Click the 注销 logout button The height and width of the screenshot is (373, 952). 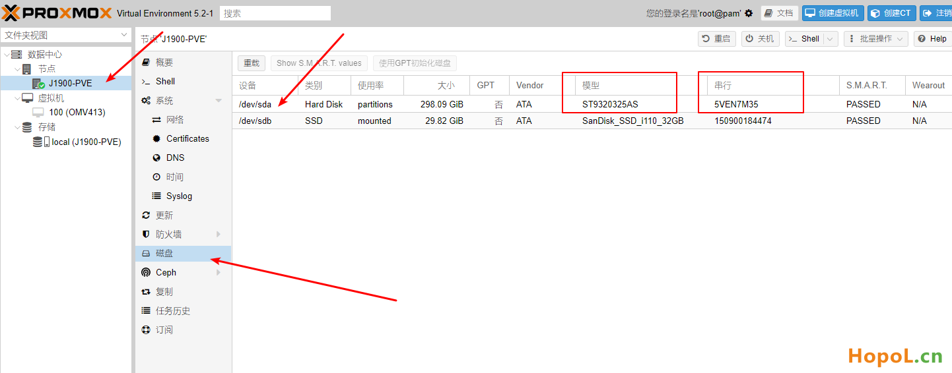pos(936,13)
